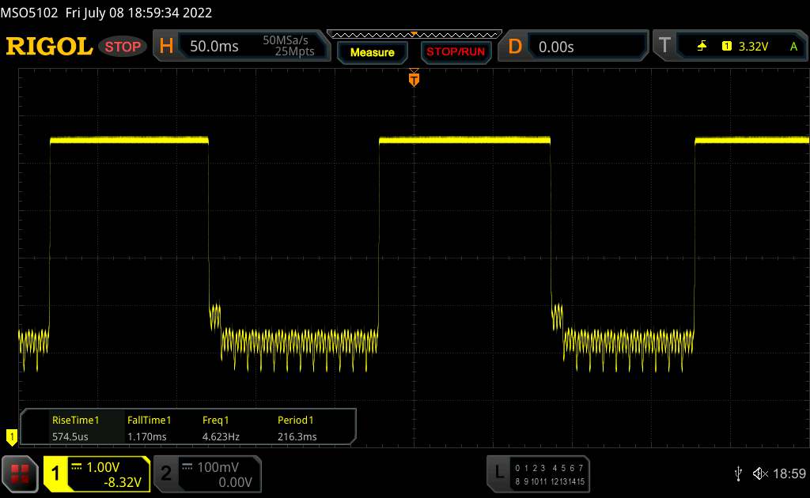Click the 1.170ms fall time value
Image resolution: width=810 pixels, height=498 pixels.
(146, 436)
